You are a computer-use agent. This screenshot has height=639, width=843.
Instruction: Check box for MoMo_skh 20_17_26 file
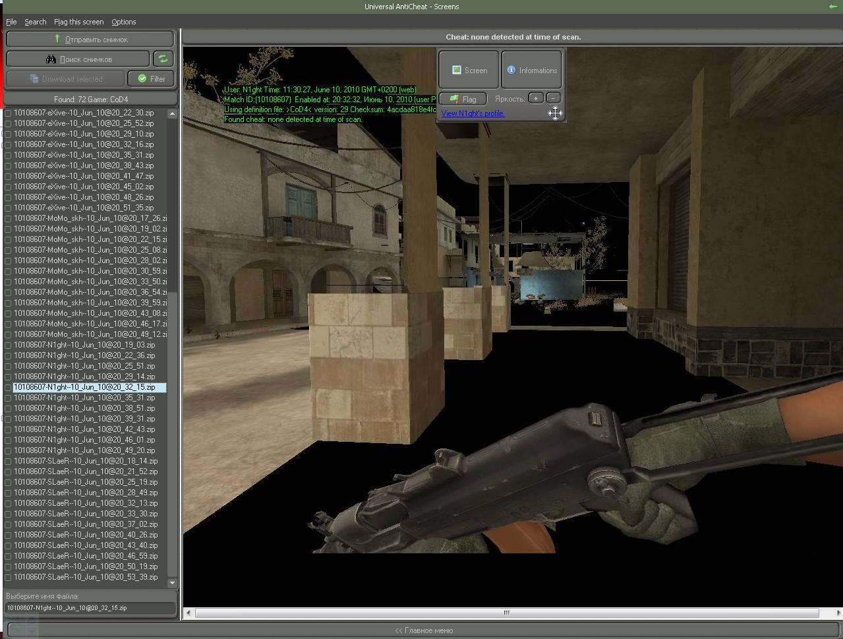[9, 218]
